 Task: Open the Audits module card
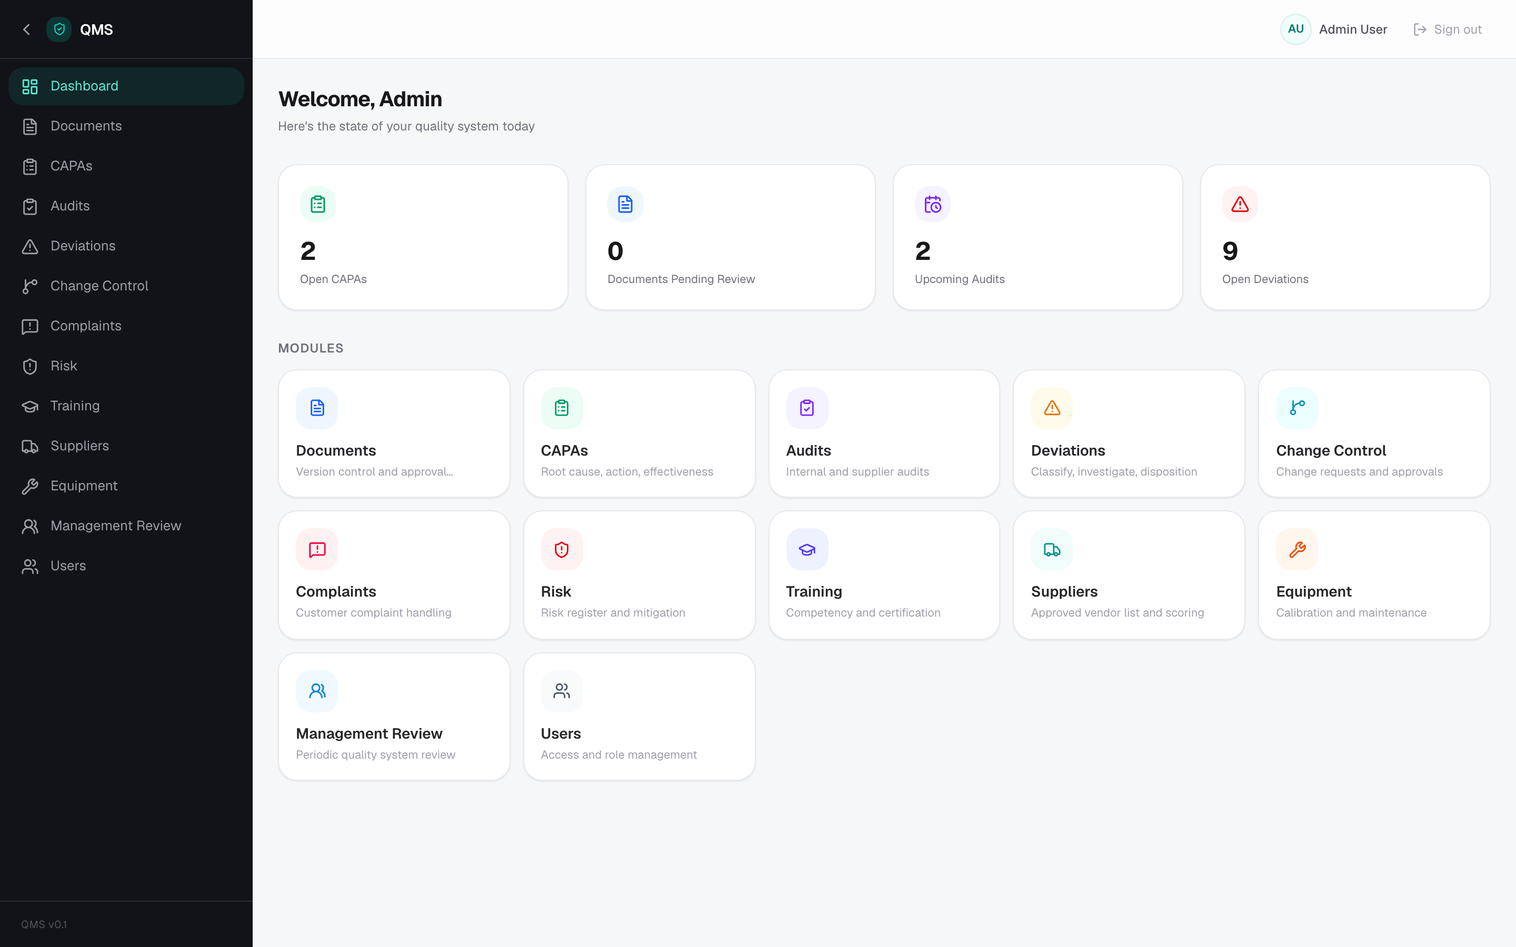point(884,434)
